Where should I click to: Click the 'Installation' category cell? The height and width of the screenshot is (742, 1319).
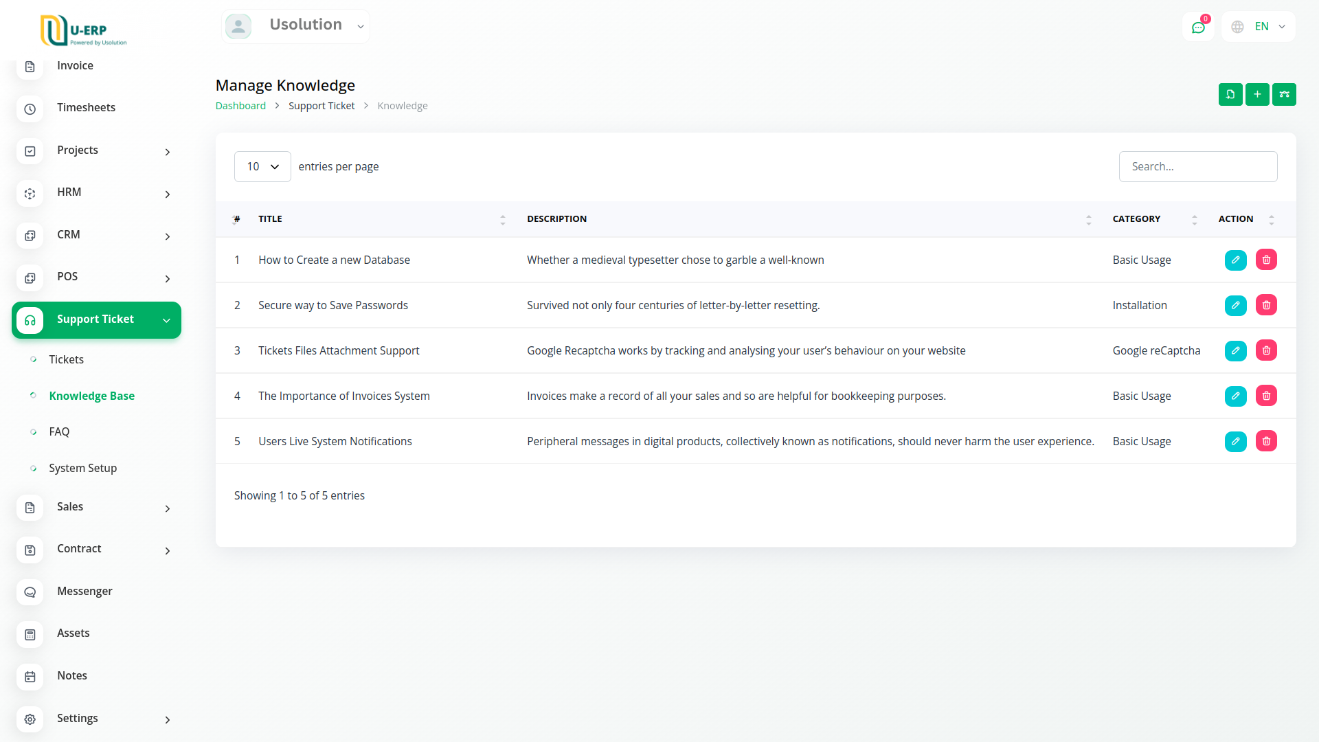pos(1140,305)
